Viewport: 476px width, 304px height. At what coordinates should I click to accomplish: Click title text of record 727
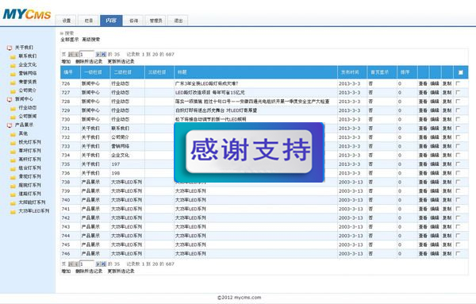209,92
